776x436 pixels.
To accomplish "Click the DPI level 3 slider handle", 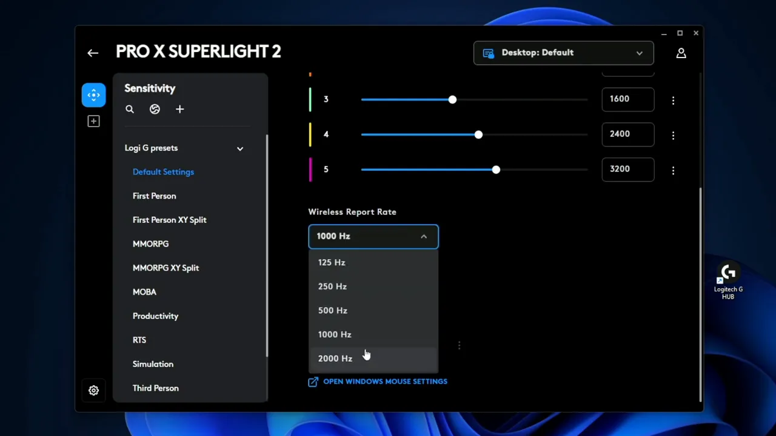I will (452, 100).
